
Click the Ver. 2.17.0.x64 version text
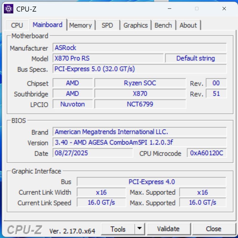click(x=72, y=231)
